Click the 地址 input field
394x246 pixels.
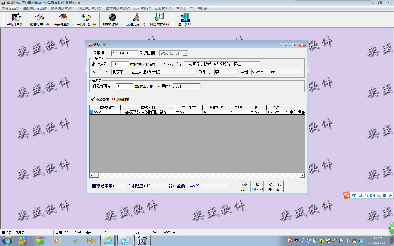click(154, 72)
